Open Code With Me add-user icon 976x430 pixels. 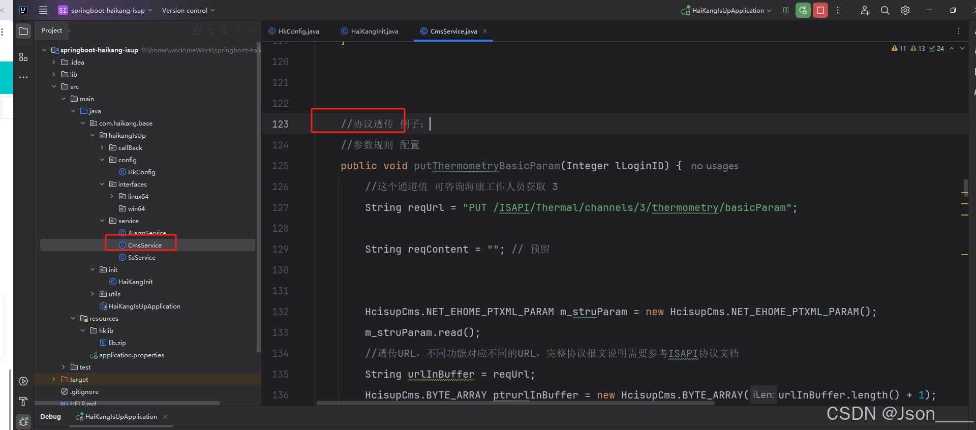(x=865, y=10)
